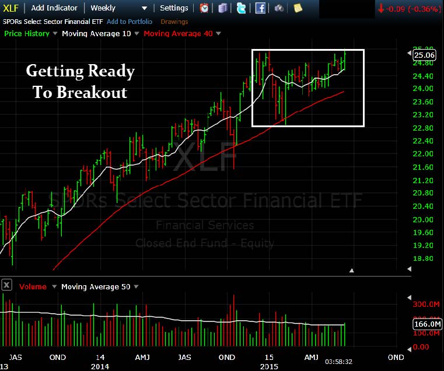This screenshot has width=444, height=371.
Task: Click Add Indicator in the toolbar
Action: click(54, 8)
